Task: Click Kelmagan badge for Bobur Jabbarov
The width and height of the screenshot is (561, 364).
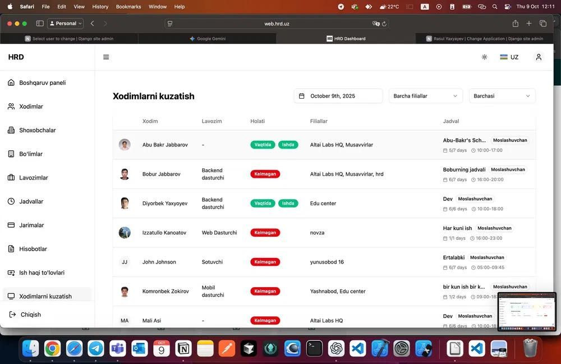Action: coord(265,174)
